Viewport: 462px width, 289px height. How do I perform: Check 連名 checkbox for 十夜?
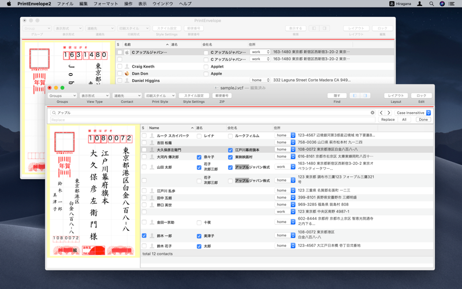[x=199, y=223]
